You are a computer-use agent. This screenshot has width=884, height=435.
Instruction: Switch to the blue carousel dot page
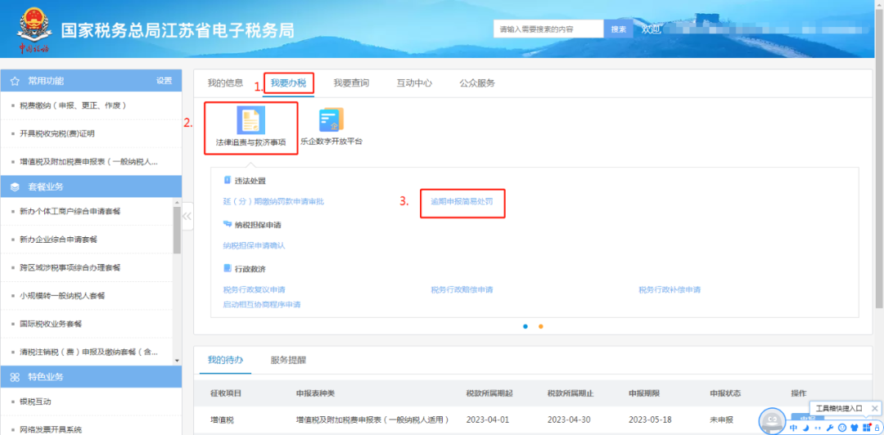pos(525,326)
